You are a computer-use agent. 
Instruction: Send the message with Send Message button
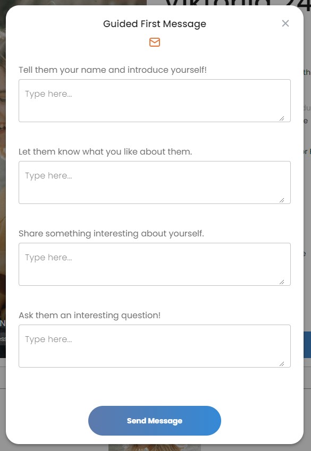click(155, 421)
